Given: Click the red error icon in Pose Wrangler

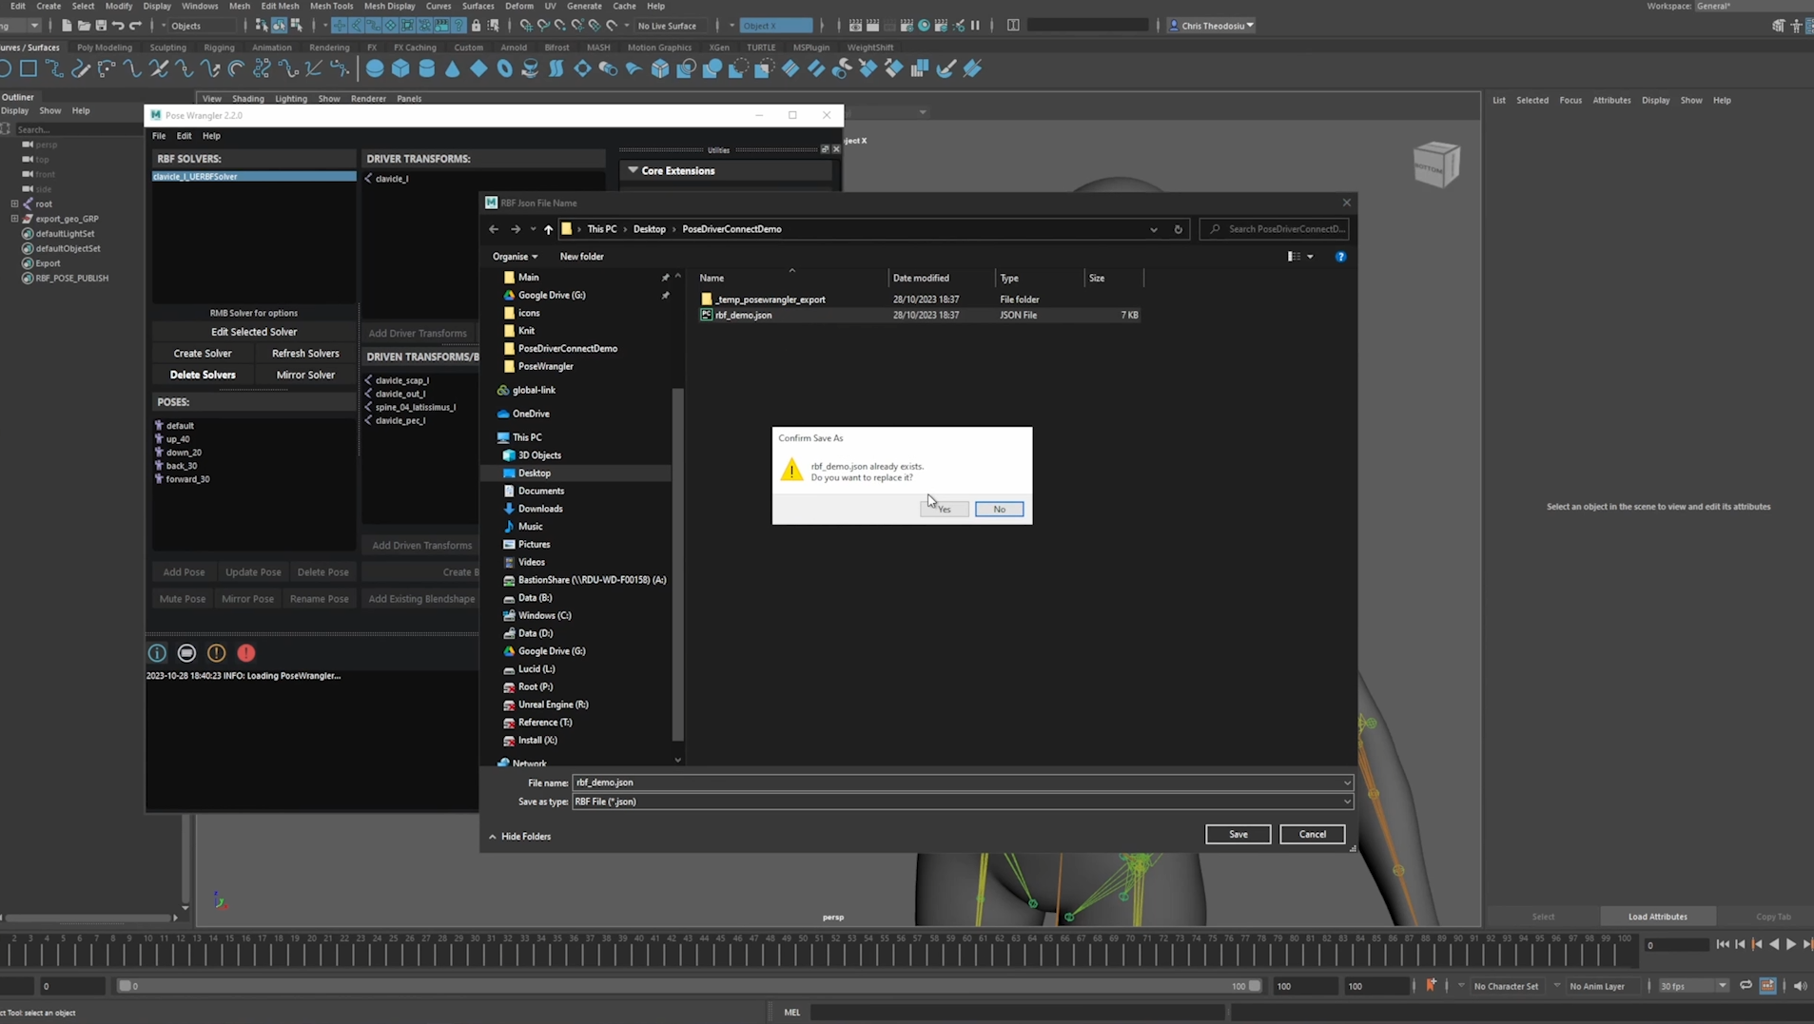Looking at the screenshot, I should click(x=245, y=653).
